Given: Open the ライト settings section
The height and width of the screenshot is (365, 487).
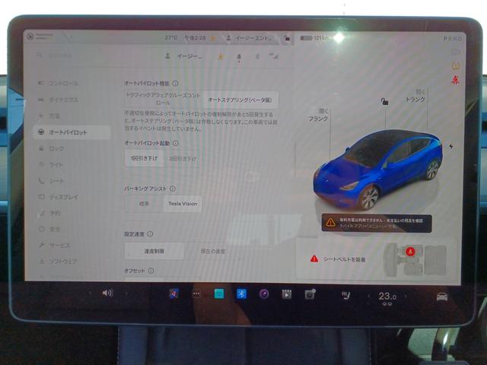Looking at the screenshot, I should coord(51,164).
